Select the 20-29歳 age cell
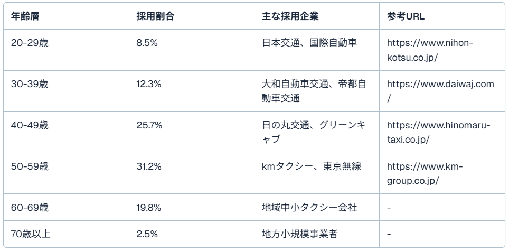 [x=30, y=43]
